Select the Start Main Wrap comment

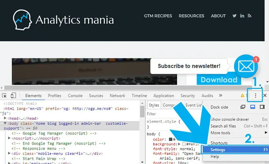38,159
